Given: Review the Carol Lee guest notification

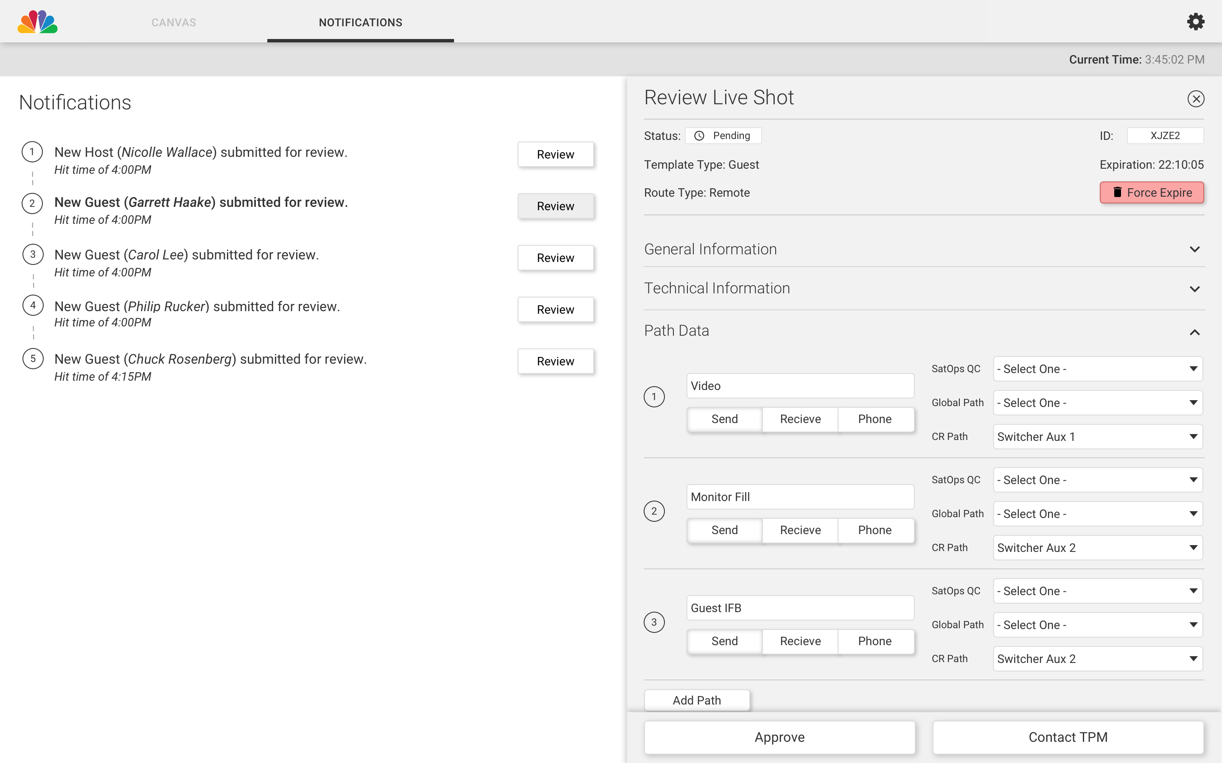Looking at the screenshot, I should coord(555,258).
